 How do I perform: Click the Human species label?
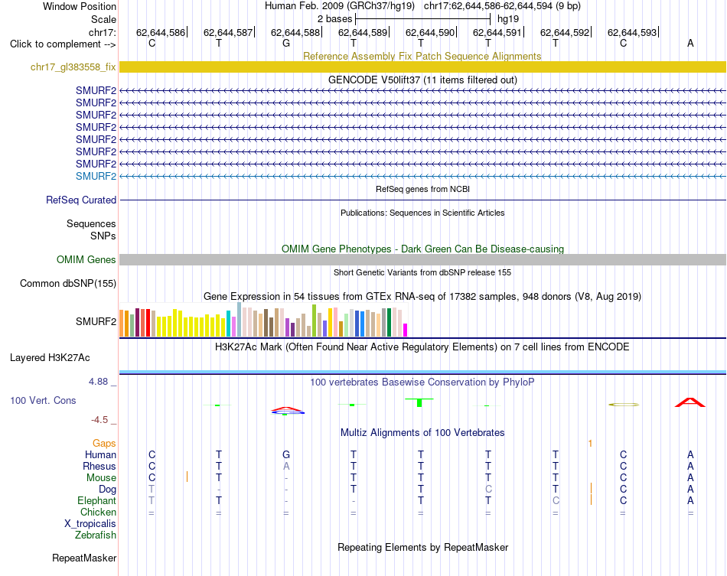[100, 454]
